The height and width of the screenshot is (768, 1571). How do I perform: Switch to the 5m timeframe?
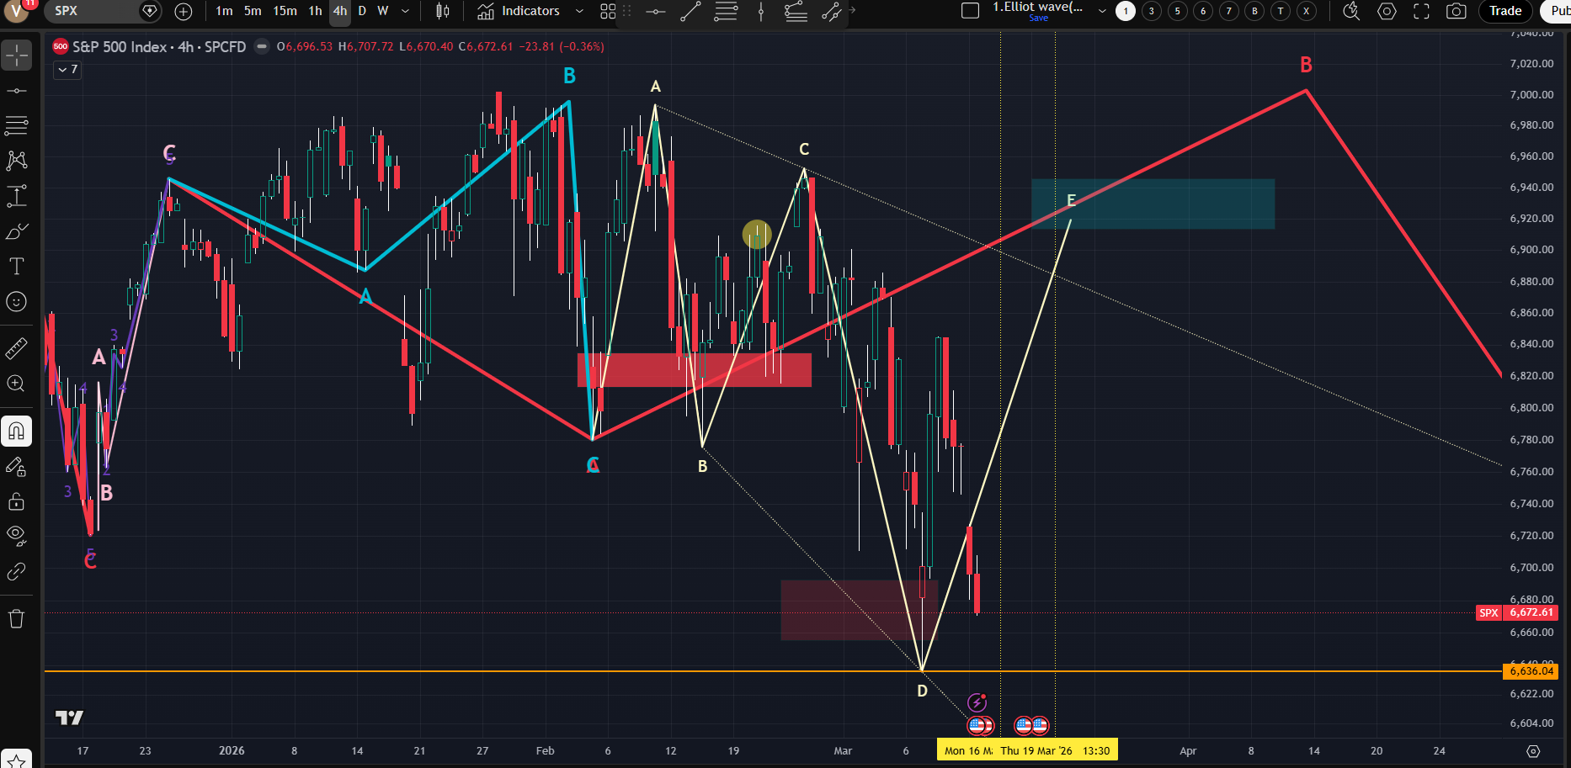253,11
